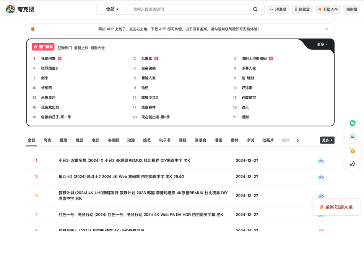
Task: Click the money bag icon in sidebar
Action: [352, 150]
